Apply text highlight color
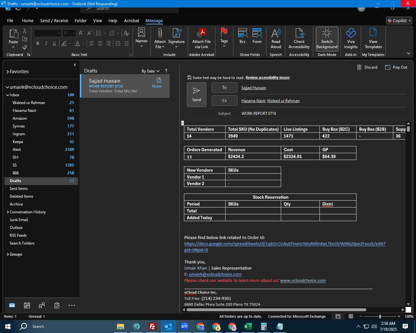Viewport: 416px width, 333px height. pyautogui.click(x=64, y=43)
